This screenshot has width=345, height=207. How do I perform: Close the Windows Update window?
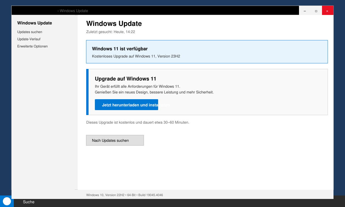(328, 11)
